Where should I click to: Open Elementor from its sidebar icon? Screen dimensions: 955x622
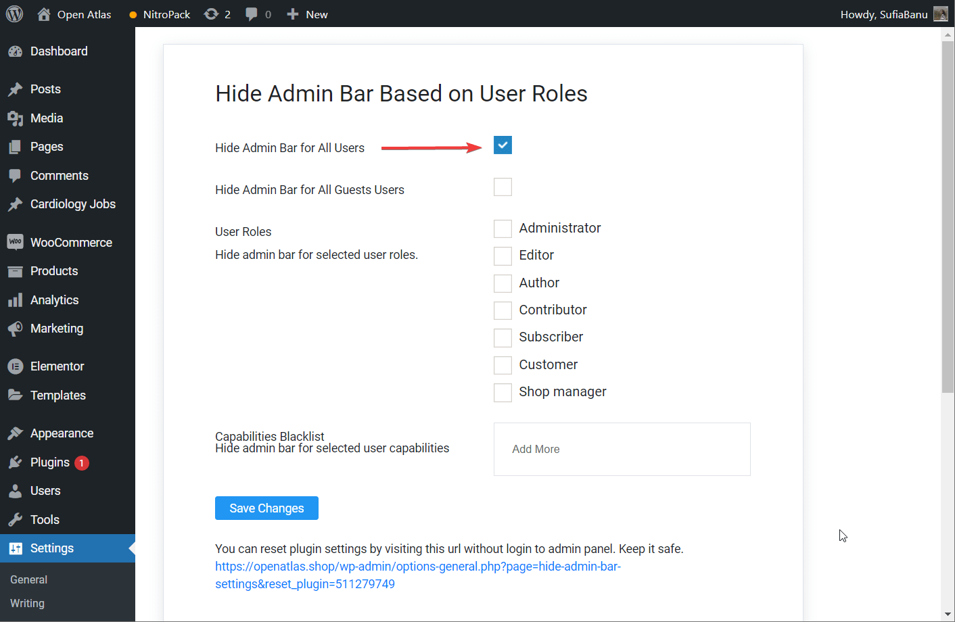15,366
